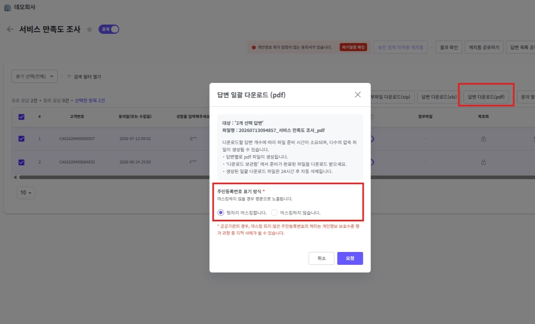Click 답변 다운로드(xls) button
535x324 pixels.
439,97
